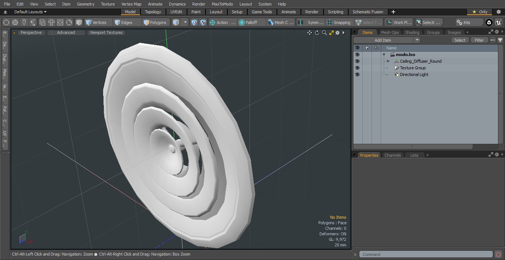Click the viewport rotate icon
Screen dimensions: 505x260
(x=317, y=33)
